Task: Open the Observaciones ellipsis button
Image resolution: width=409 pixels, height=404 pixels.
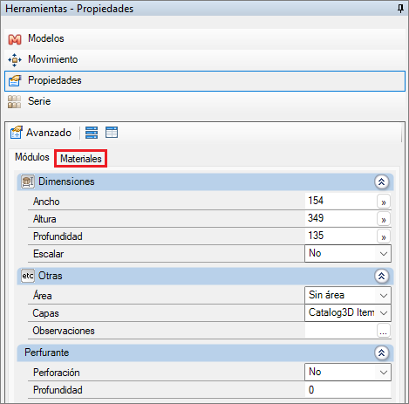Action: pyautogui.click(x=384, y=331)
